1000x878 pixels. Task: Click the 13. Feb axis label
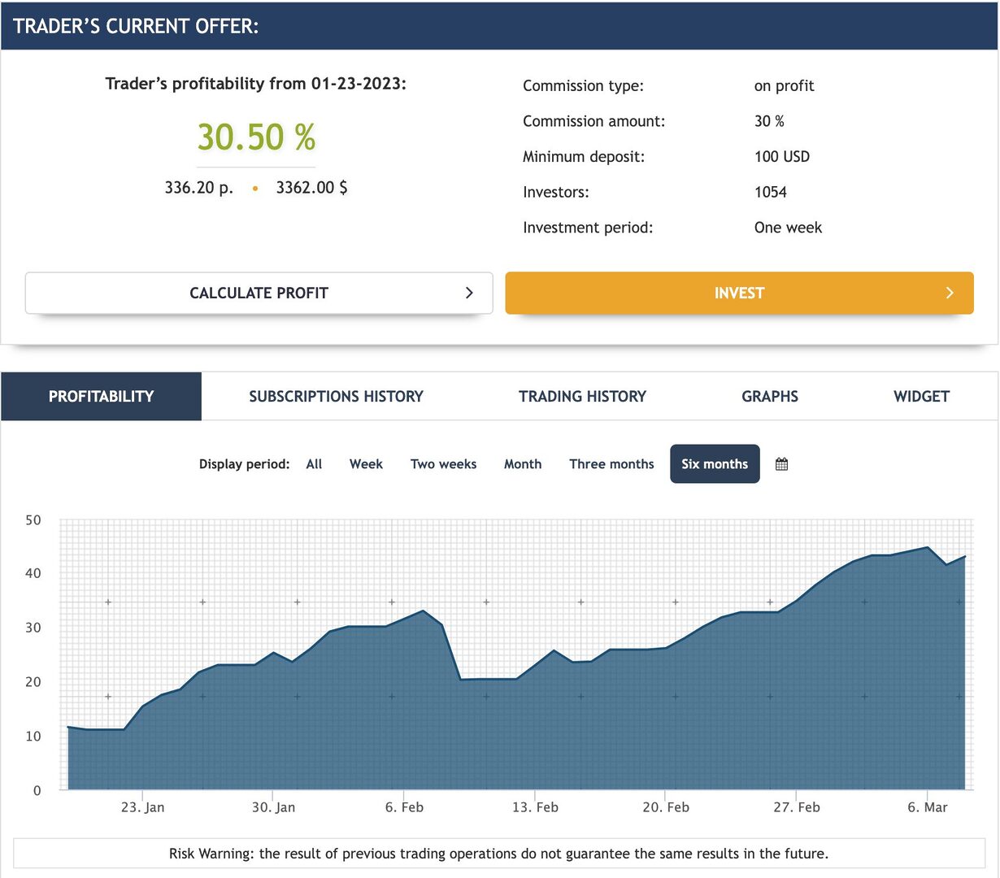[x=535, y=807]
